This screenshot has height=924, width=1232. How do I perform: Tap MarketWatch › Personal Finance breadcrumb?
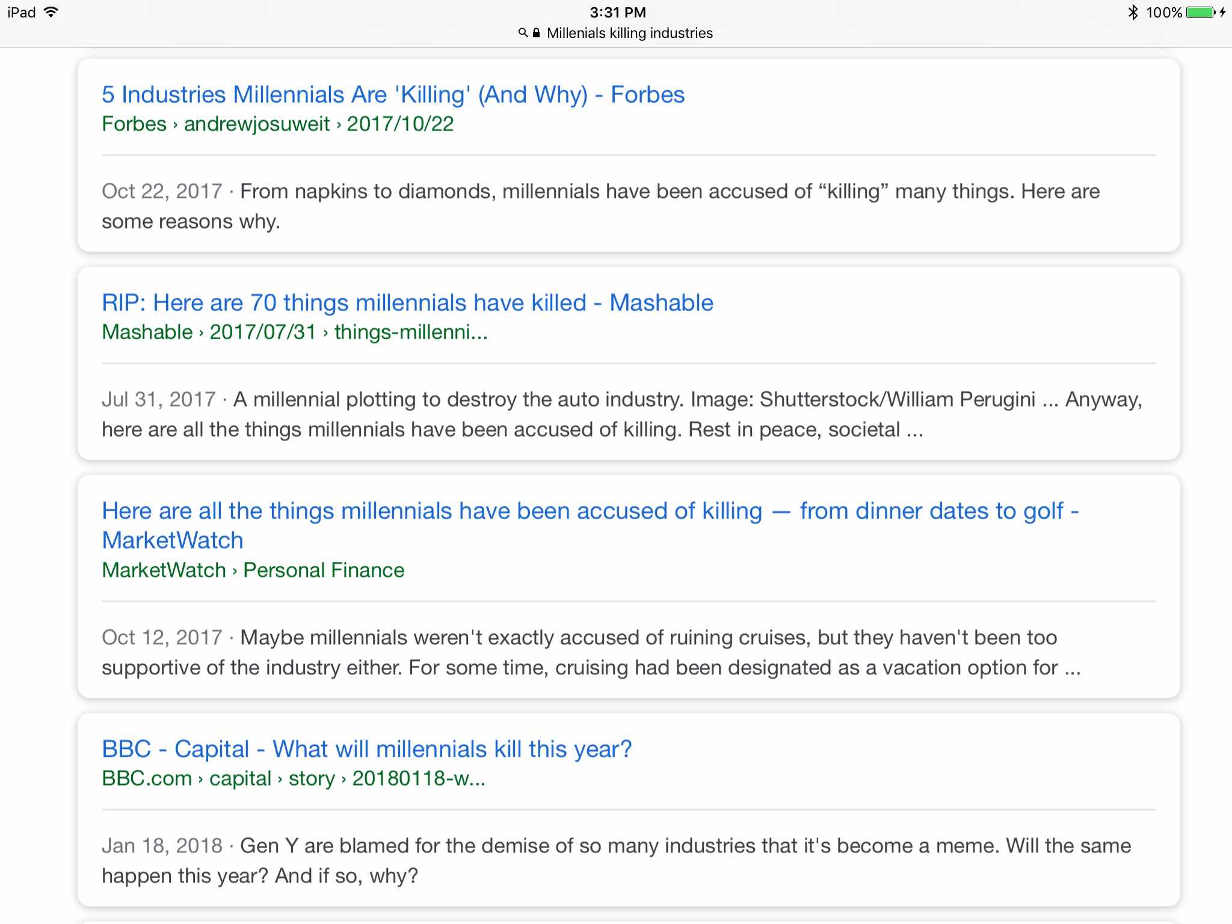pos(253,570)
